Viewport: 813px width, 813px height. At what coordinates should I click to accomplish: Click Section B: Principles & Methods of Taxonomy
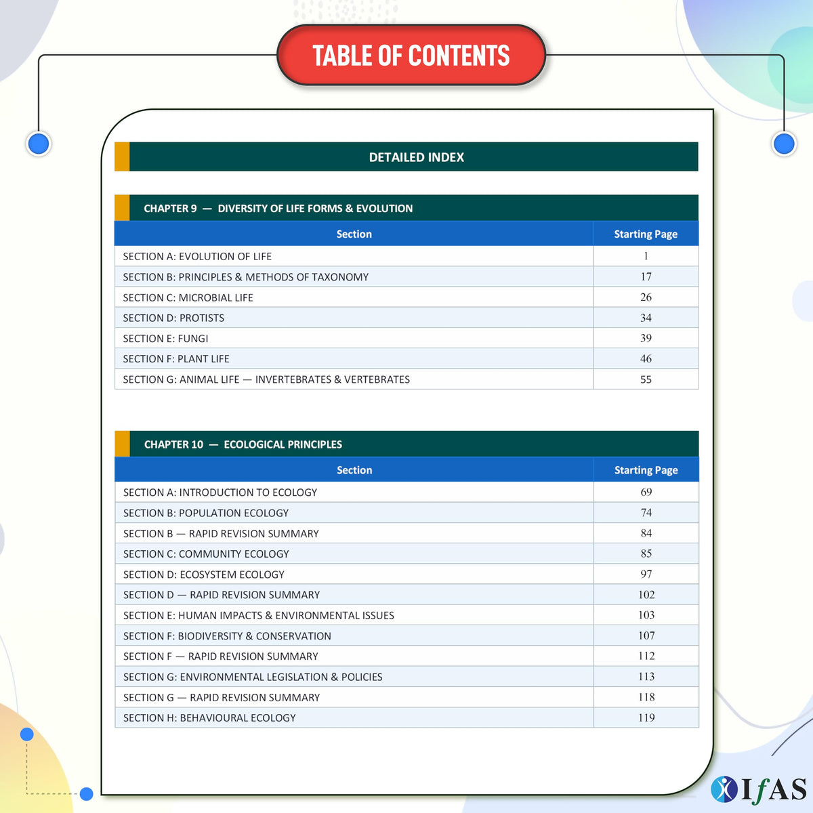coord(406,276)
